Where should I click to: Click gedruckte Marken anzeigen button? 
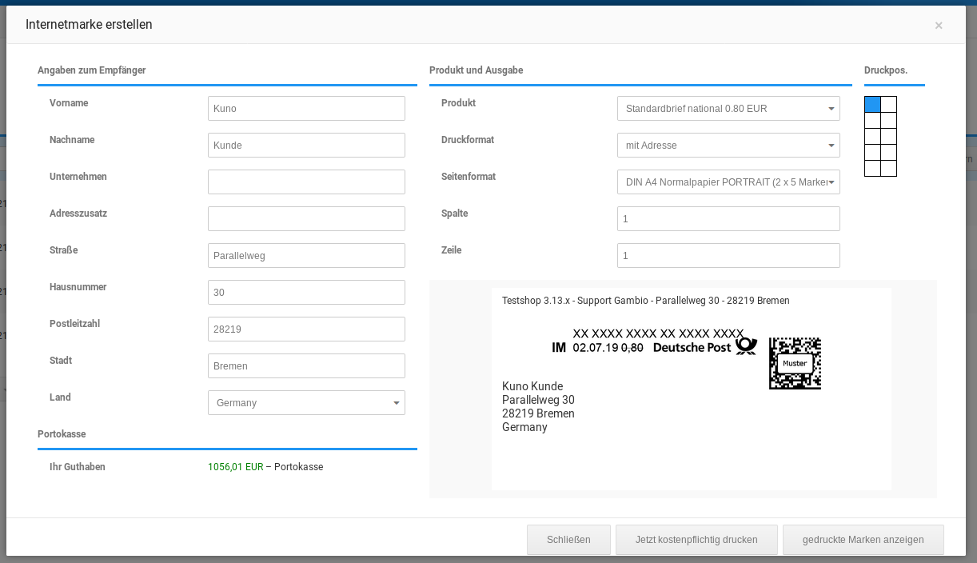click(863, 540)
